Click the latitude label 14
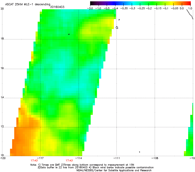 tap(2, 97)
